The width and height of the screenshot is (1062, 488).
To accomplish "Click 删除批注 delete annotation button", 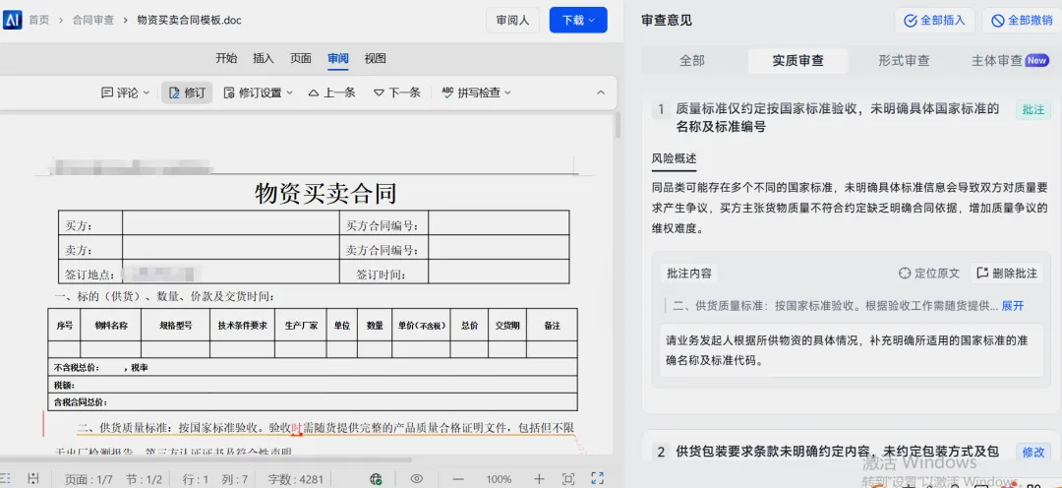I will click(x=1007, y=274).
